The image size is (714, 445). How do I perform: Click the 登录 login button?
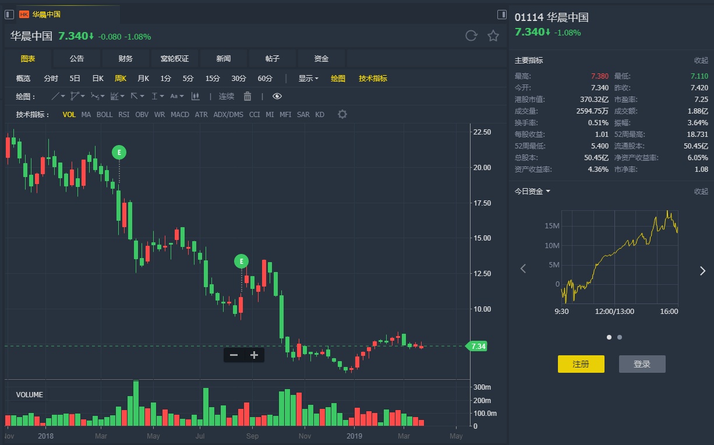pyautogui.click(x=642, y=364)
